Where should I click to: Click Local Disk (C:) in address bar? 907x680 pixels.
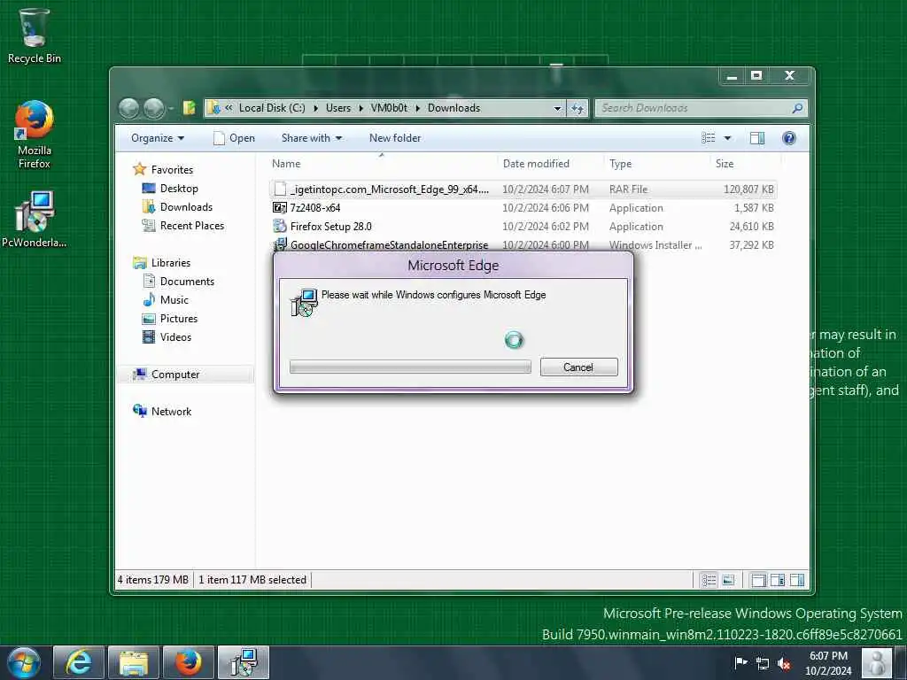point(272,108)
